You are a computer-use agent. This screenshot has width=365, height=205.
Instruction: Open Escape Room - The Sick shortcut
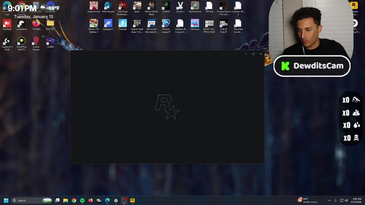(224, 9)
